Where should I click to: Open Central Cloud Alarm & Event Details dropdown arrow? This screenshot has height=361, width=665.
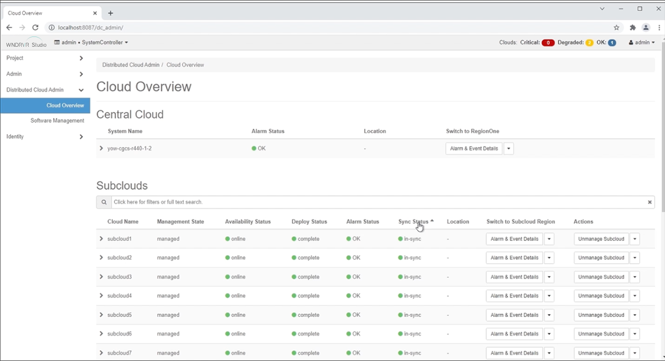509,148
